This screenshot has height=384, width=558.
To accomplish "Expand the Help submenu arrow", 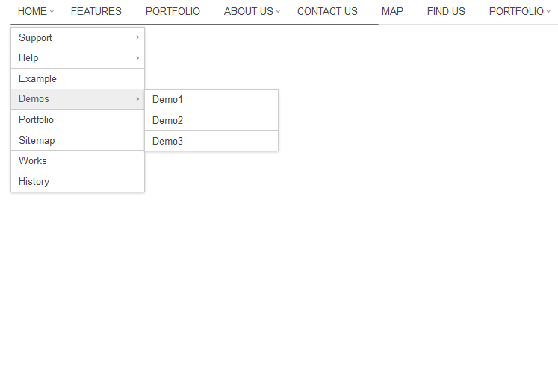I will (x=137, y=58).
